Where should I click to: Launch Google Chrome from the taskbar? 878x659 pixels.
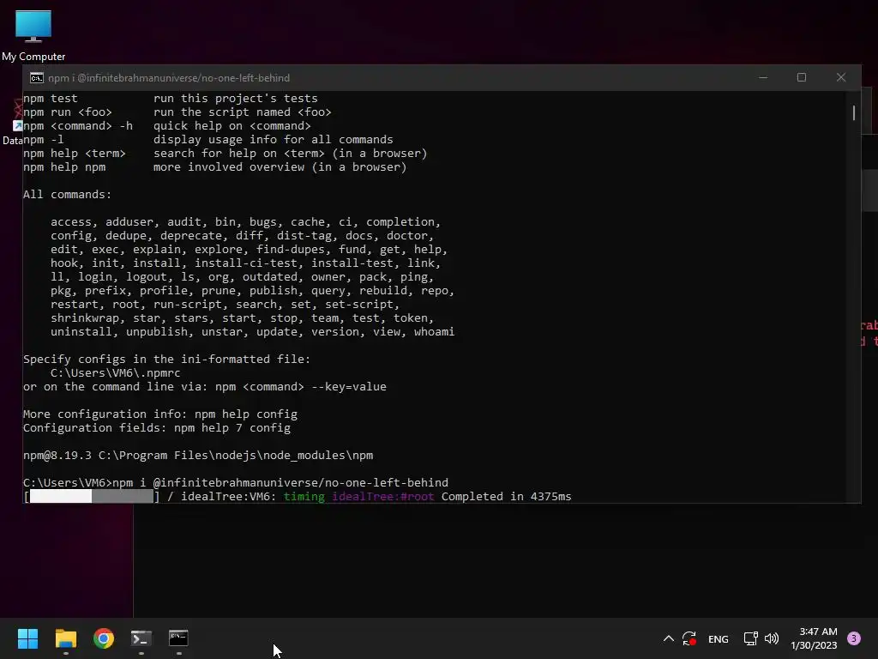(104, 638)
